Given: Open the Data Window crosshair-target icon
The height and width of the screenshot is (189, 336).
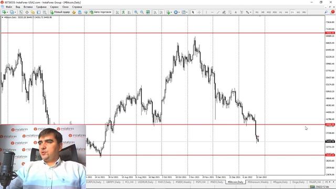Looking at the screenshot, I should [27, 12].
